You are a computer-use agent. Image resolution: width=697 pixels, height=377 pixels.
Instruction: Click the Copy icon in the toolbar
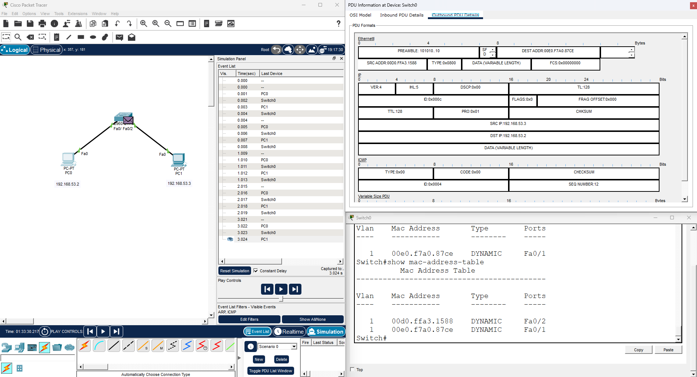click(x=93, y=24)
